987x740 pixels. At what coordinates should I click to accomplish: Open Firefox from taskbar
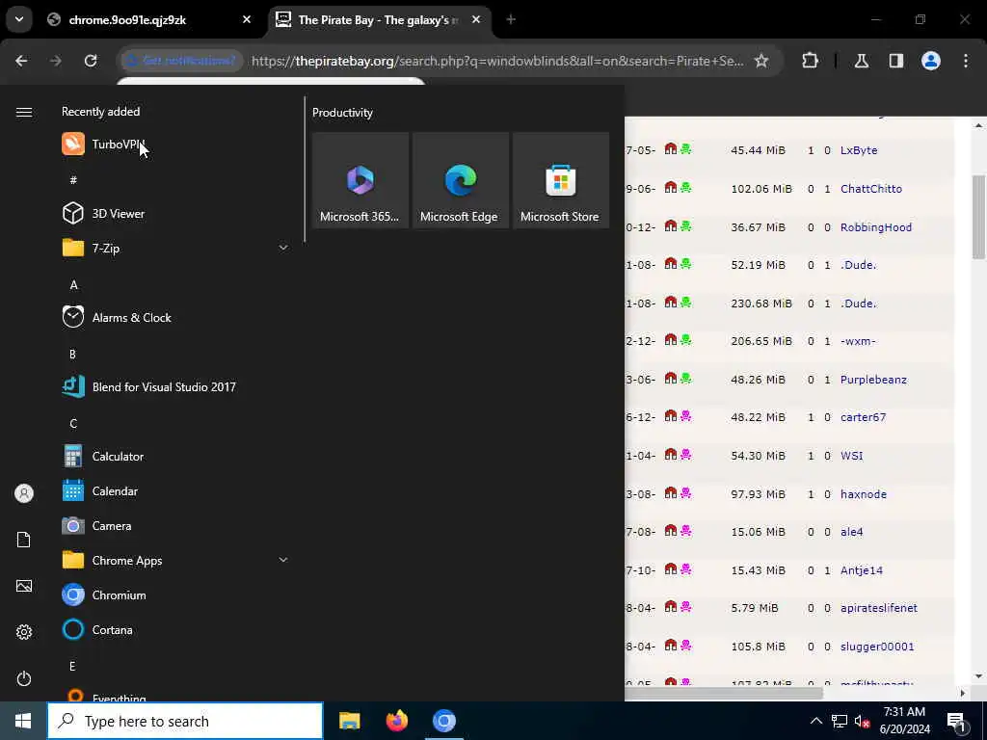pyautogui.click(x=396, y=721)
